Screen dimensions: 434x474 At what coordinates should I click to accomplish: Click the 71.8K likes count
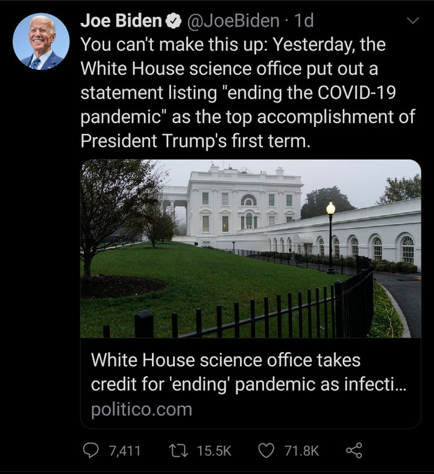(301, 450)
